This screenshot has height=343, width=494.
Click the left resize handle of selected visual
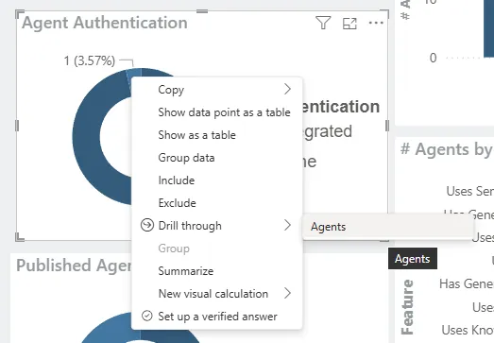(x=17, y=126)
